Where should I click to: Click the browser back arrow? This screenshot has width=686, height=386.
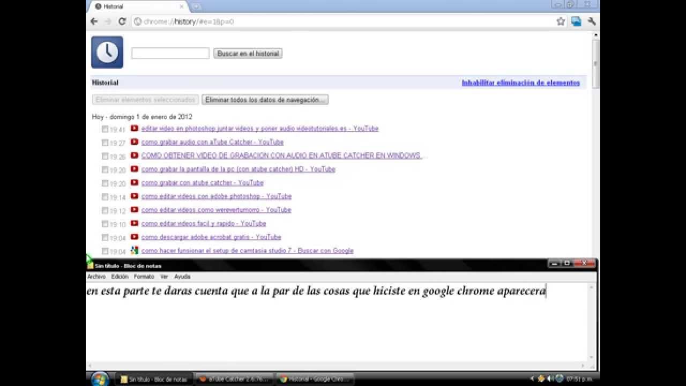pyautogui.click(x=94, y=21)
